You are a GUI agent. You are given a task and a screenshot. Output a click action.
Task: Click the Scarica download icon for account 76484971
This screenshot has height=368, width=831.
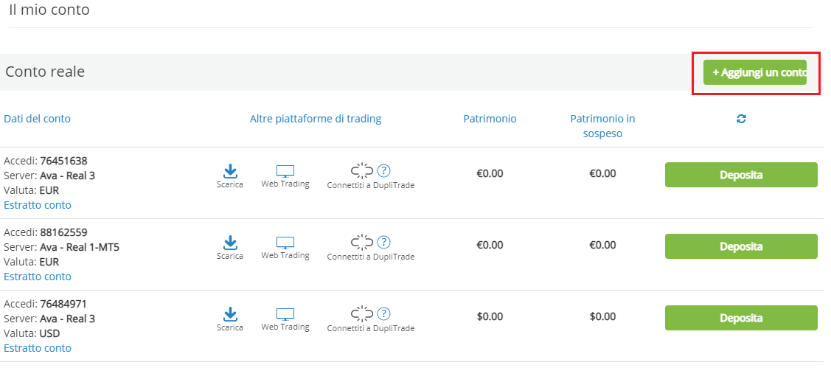230,314
